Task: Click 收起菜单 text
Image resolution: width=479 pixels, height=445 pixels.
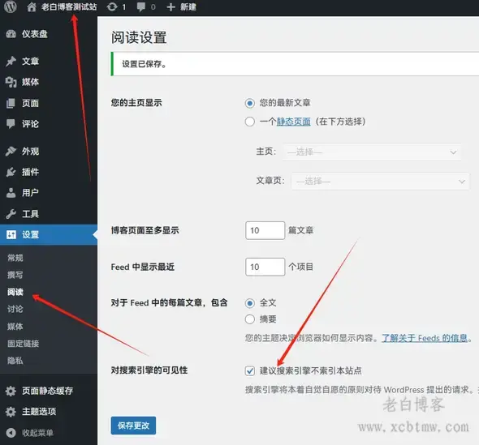Action: coord(37,433)
